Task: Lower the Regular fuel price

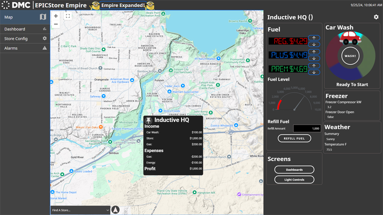Action: [x=314, y=44]
